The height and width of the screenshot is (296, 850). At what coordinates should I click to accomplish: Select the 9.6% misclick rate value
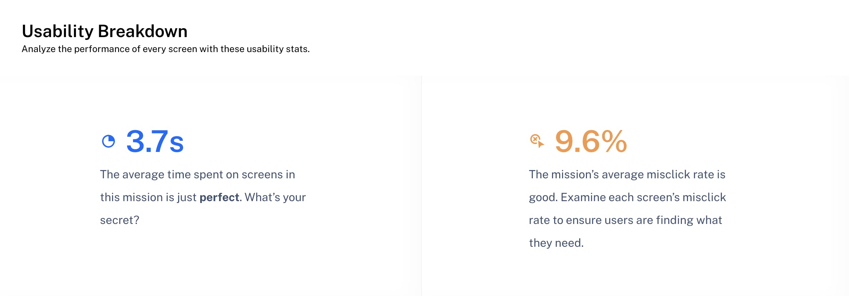coord(591,141)
